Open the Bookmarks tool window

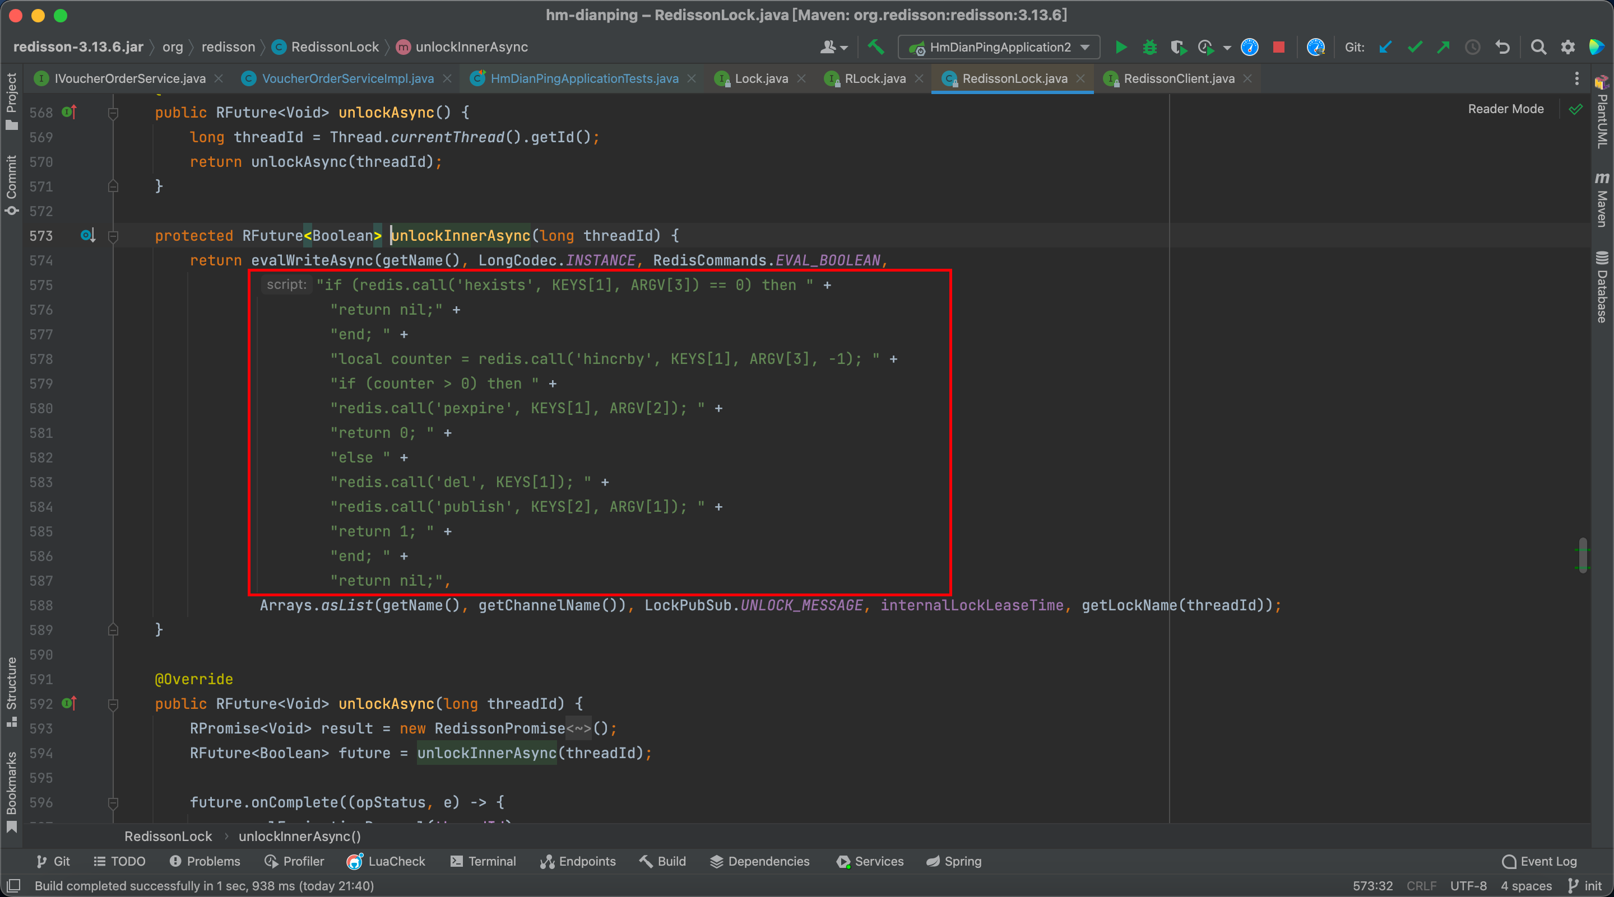point(11,792)
